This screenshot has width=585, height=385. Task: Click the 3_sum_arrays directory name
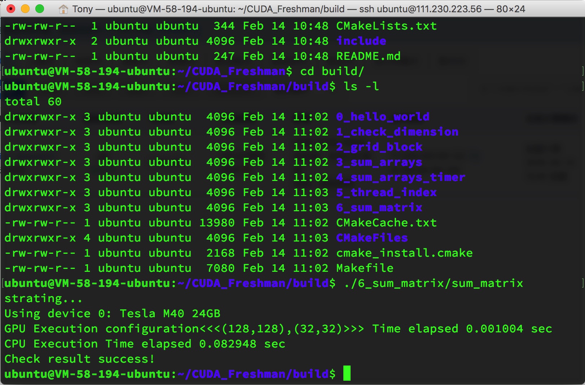coord(379,162)
